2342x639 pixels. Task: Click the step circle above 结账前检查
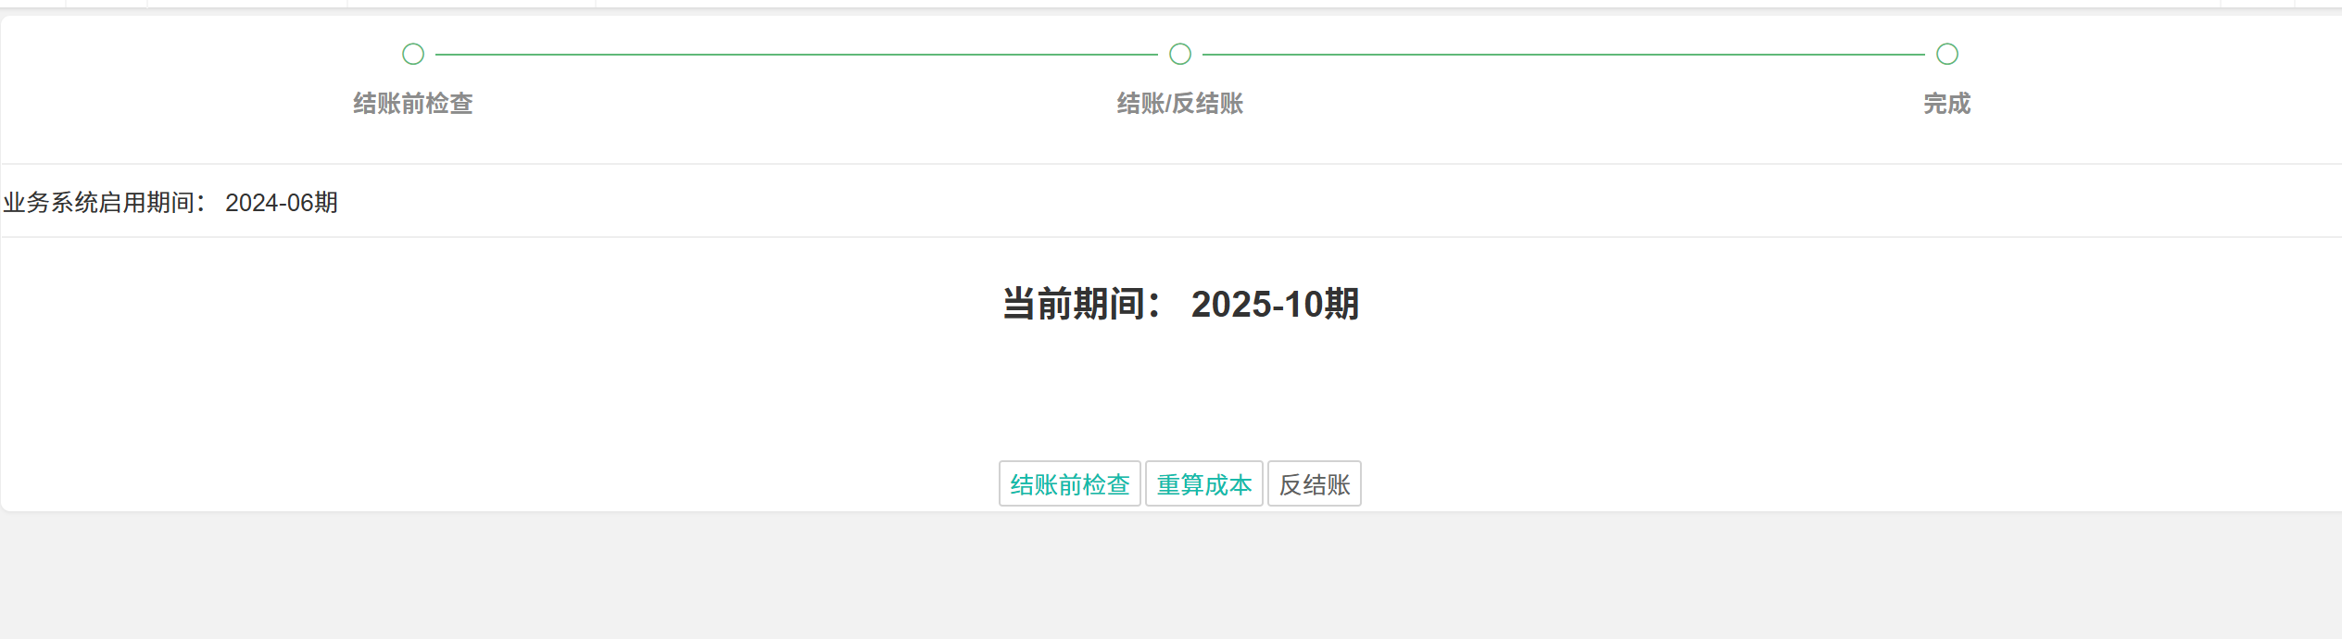click(x=413, y=55)
